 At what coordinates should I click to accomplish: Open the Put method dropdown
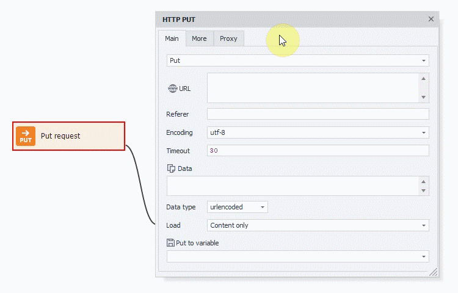pyautogui.click(x=298, y=60)
